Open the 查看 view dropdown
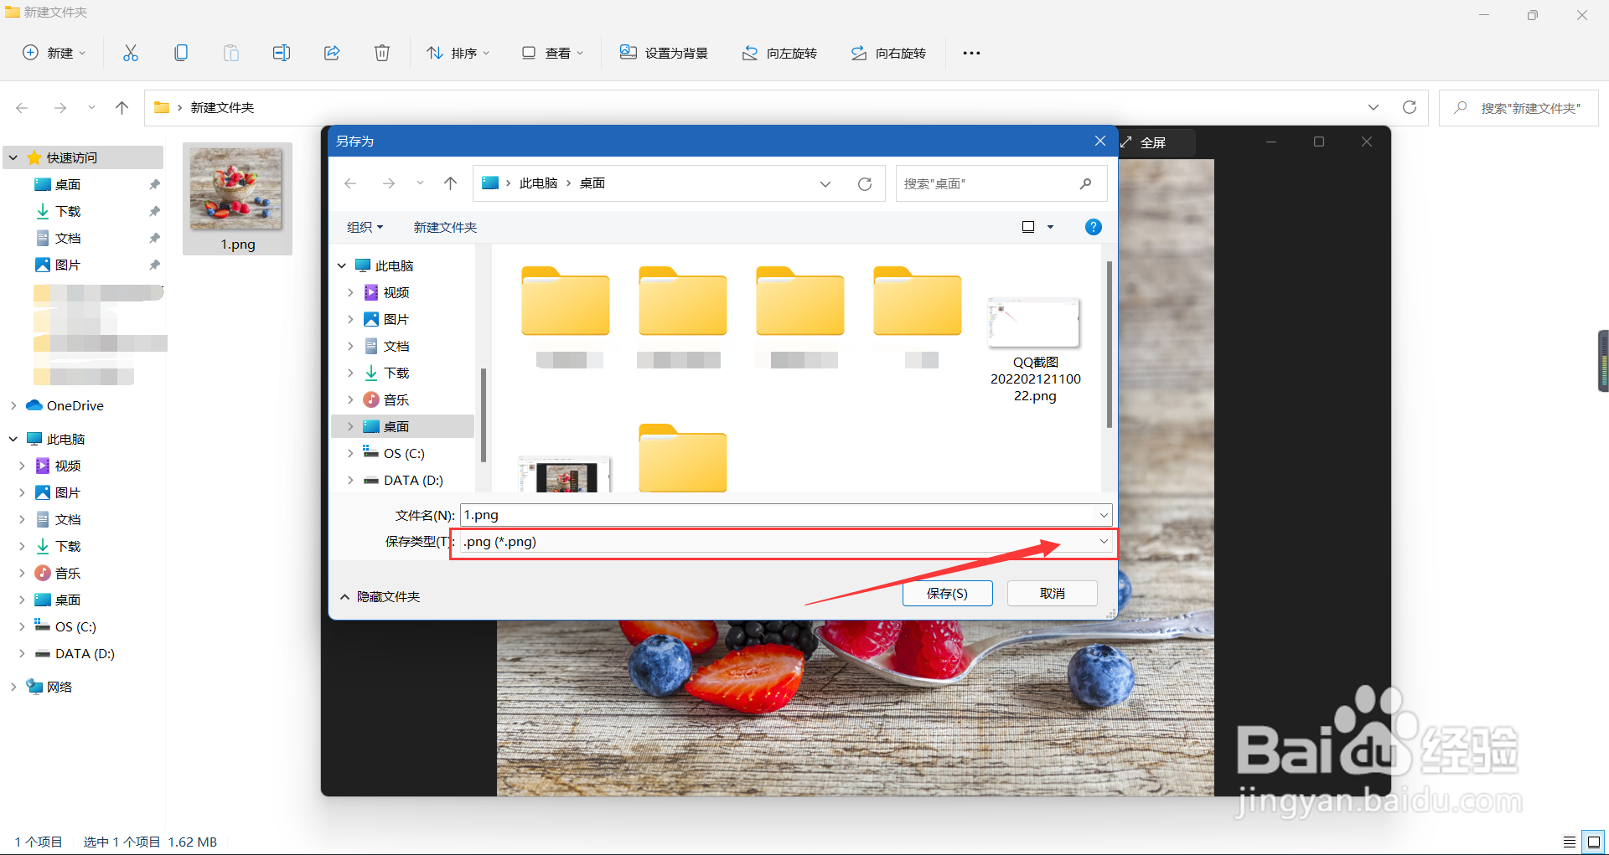 pyautogui.click(x=552, y=53)
